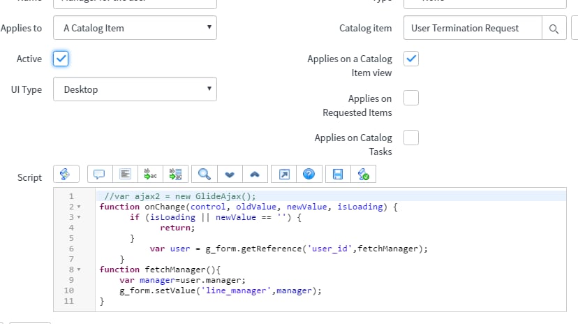
Task: Click the getReference code on line 6
Action: (288, 249)
